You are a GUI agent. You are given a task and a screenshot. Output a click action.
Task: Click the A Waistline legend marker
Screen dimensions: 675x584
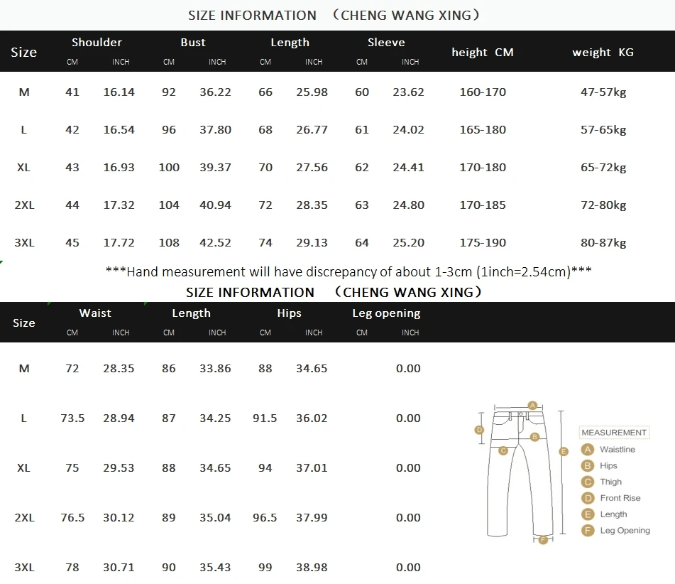pyautogui.click(x=587, y=450)
